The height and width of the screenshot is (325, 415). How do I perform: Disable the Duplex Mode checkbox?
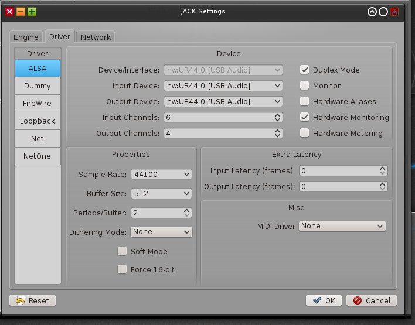pos(304,70)
